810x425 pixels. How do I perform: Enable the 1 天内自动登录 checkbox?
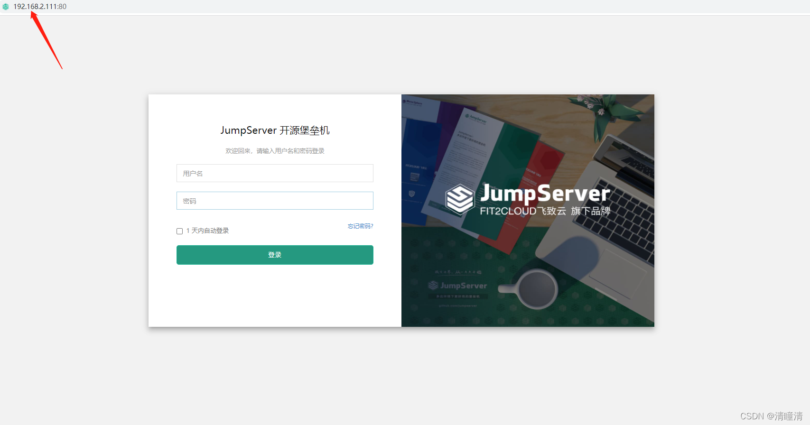pyautogui.click(x=179, y=231)
